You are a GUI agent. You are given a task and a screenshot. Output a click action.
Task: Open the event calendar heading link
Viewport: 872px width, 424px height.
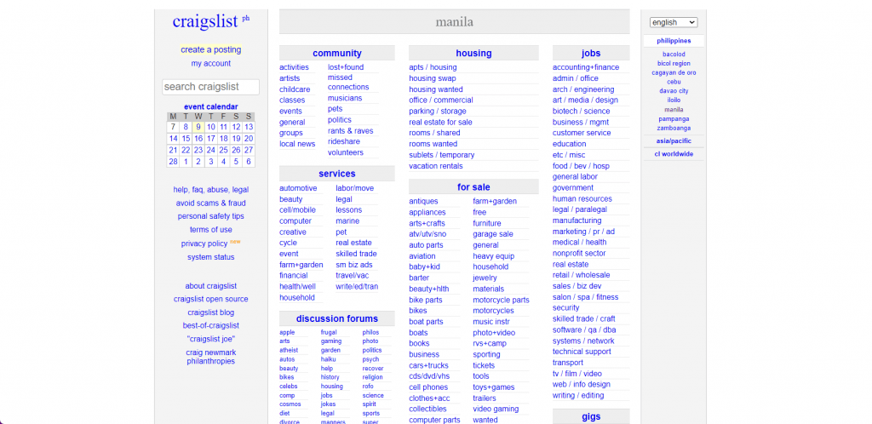(211, 106)
